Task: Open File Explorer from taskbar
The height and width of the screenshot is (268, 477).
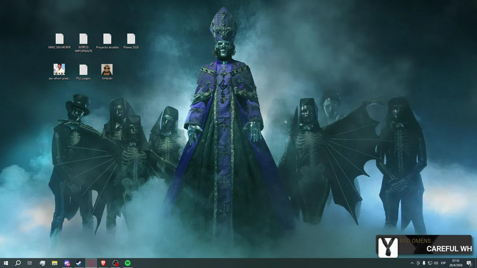Action: (54, 263)
